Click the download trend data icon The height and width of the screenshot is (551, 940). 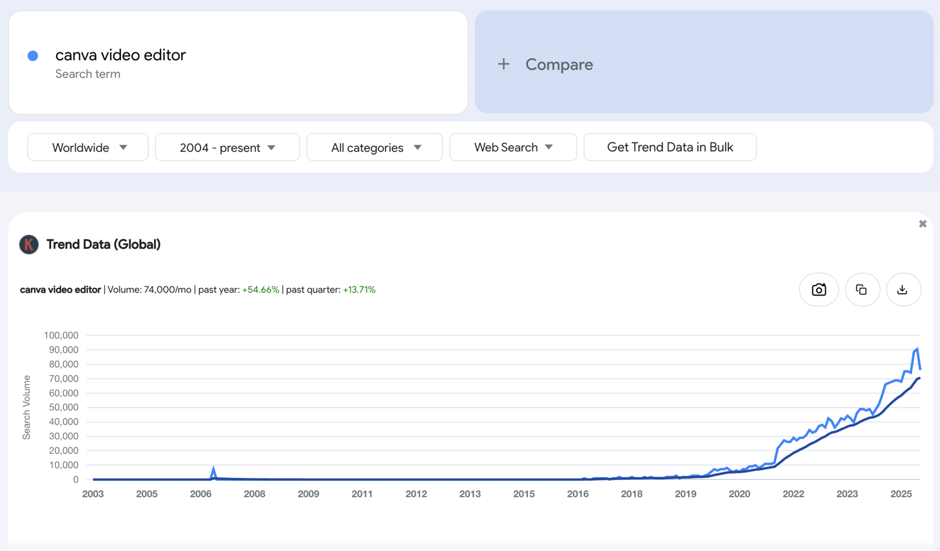(x=902, y=290)
